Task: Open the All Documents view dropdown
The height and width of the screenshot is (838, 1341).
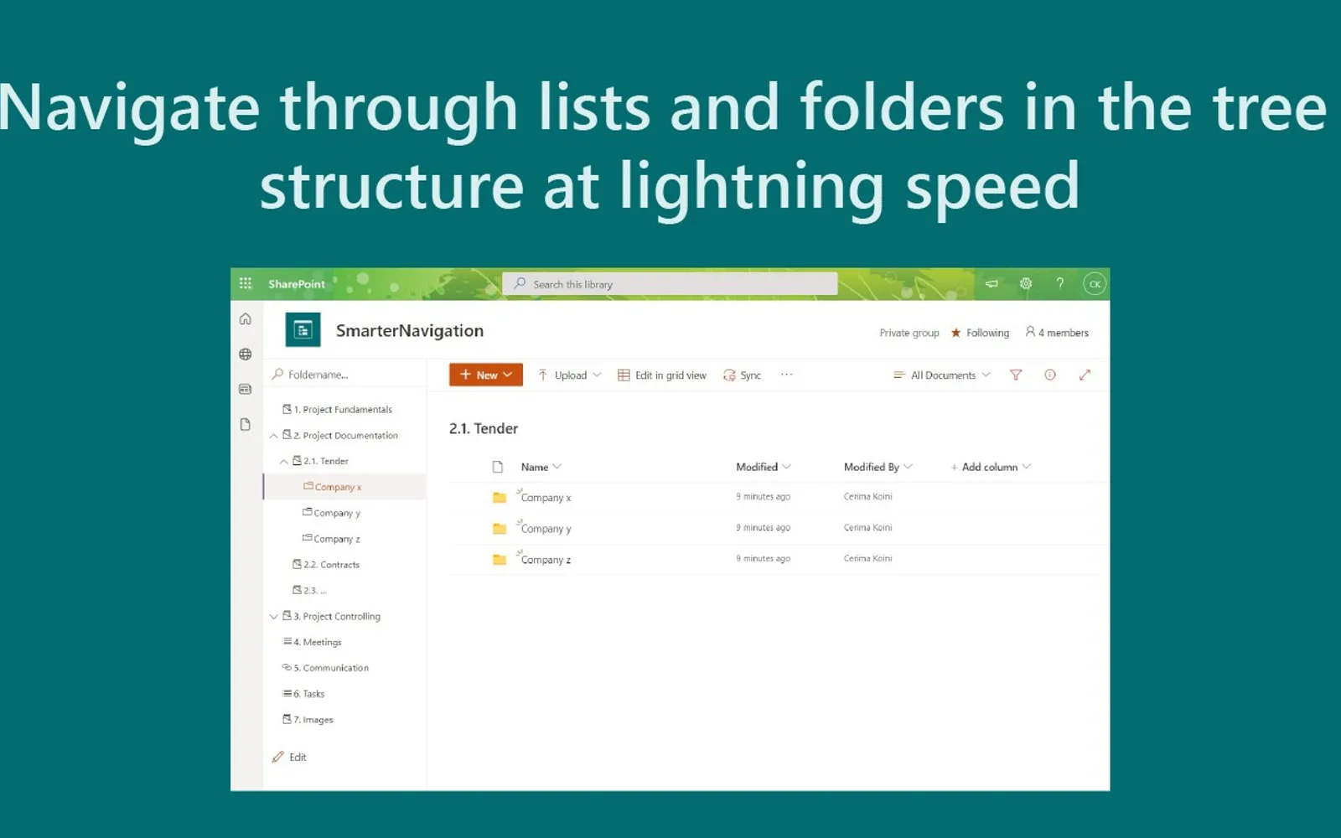Action: point(942,375)
